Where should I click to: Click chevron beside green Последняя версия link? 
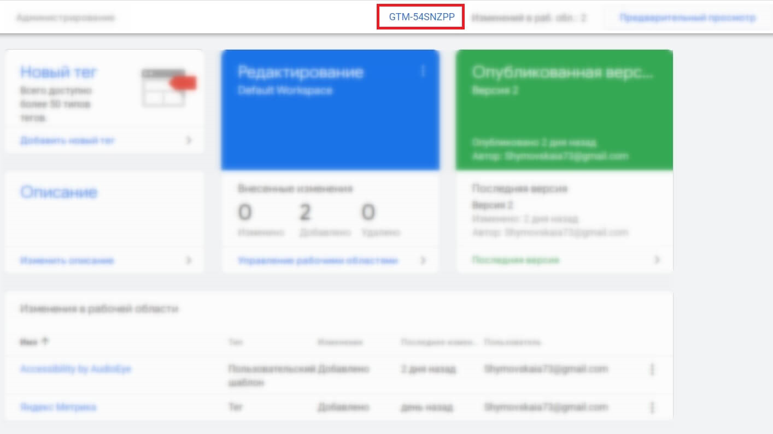click(657, 260)
